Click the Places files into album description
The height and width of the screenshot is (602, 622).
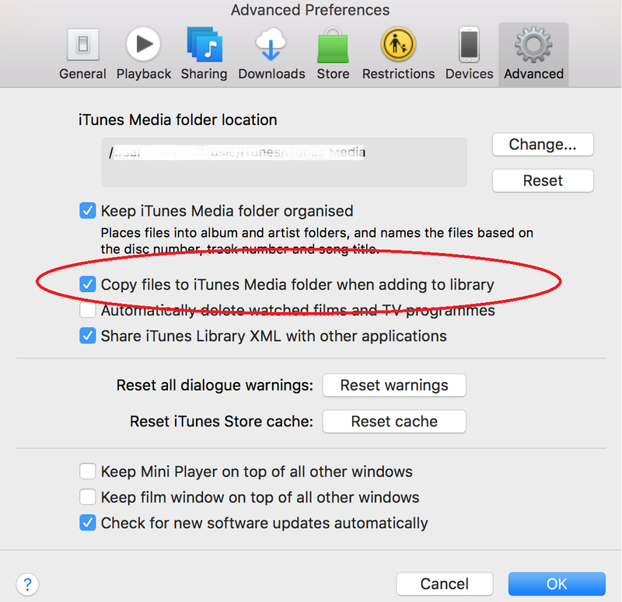coord(316,241)
